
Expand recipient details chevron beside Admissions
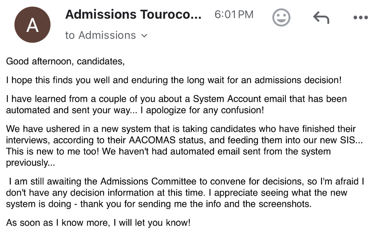coord(144,36)
